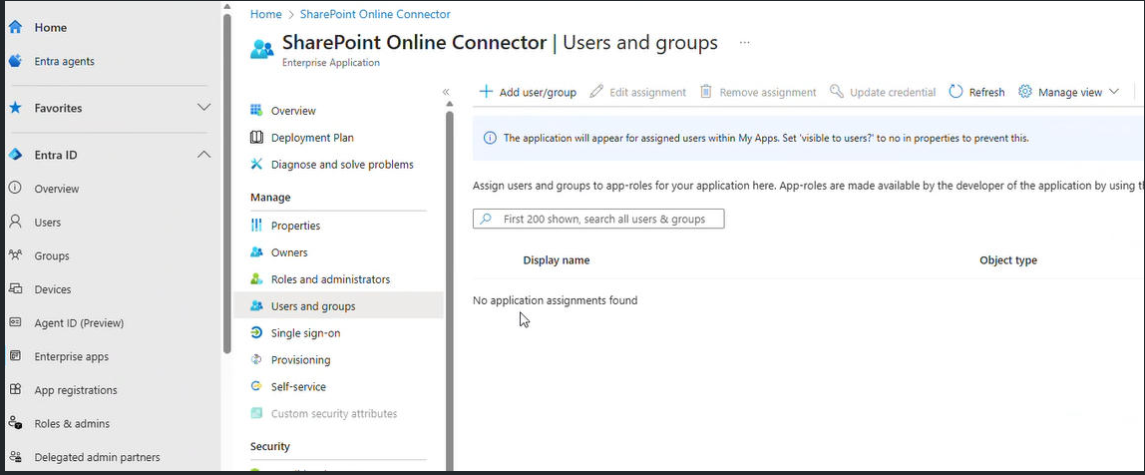Click the Add user/group plus icon

click(x=486, y=92)
